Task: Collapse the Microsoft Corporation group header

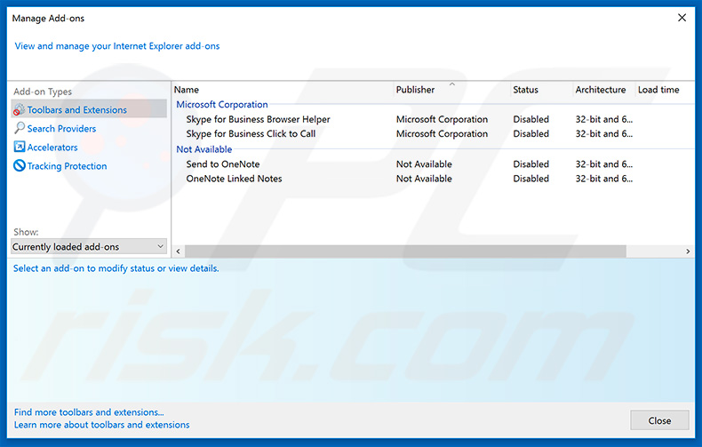Action: (x=221, y=105)
